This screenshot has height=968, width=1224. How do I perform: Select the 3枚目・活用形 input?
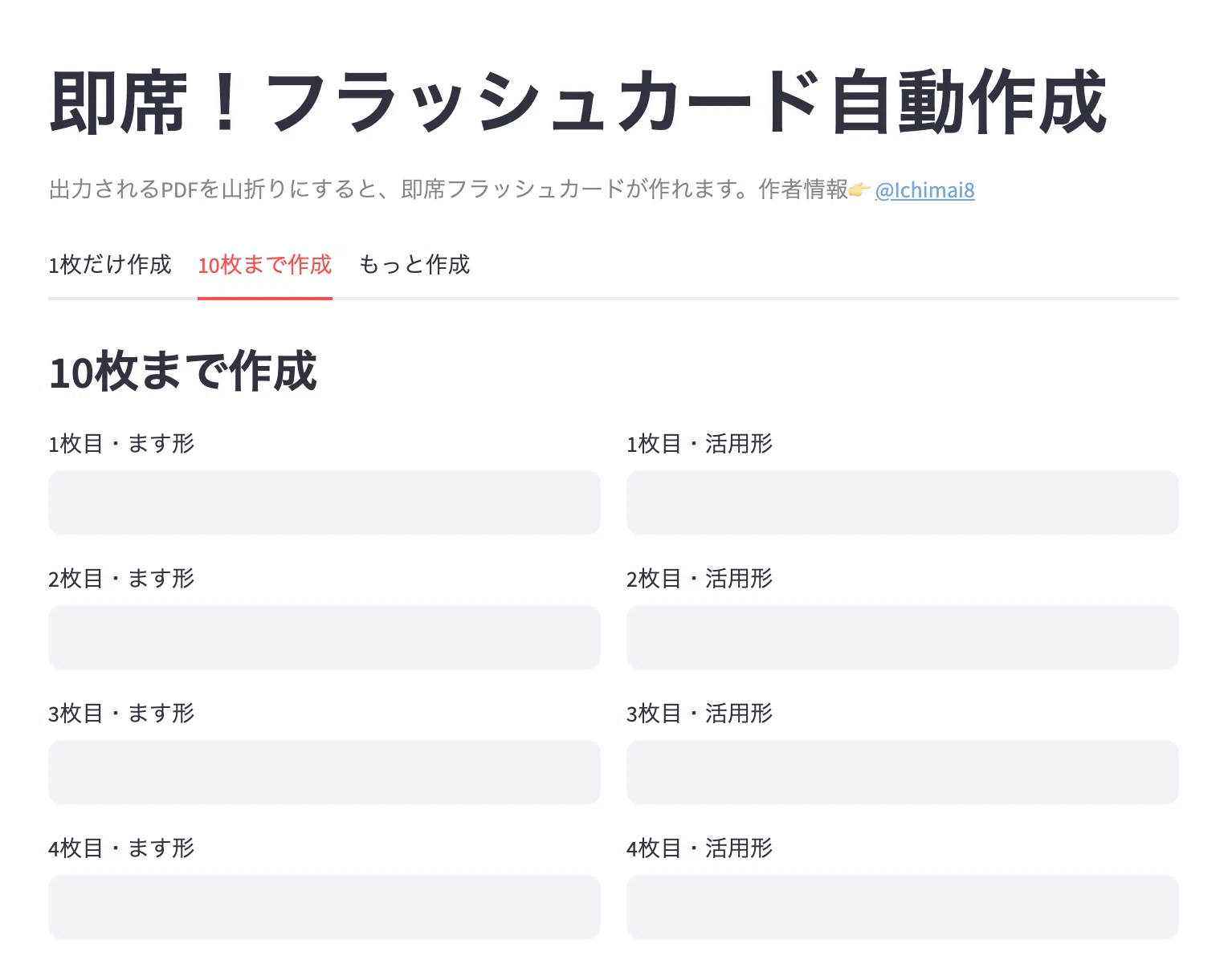[x=903, y=772]
